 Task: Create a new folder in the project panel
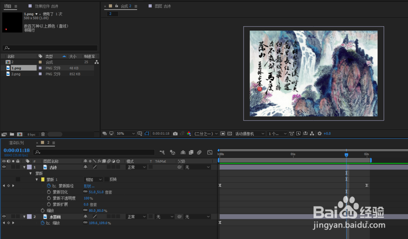[11, 134]
